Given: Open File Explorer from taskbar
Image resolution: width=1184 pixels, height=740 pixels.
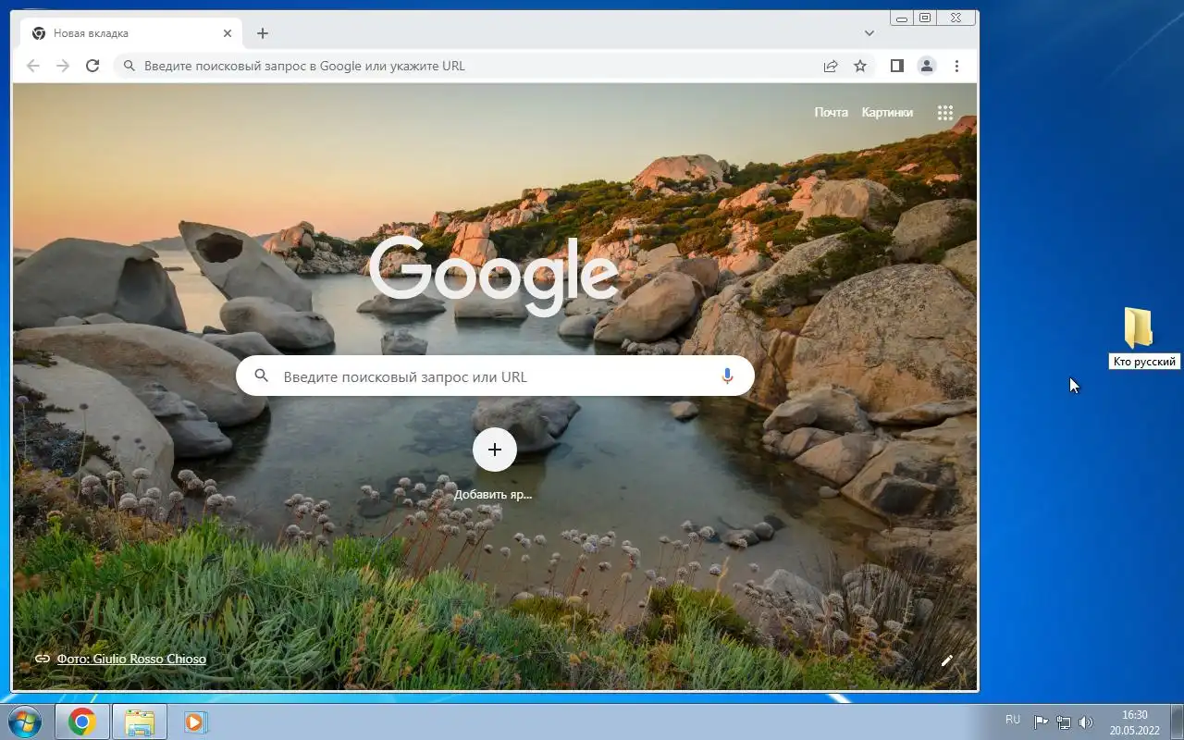Looking at the screenshot, I should (140, 721).
